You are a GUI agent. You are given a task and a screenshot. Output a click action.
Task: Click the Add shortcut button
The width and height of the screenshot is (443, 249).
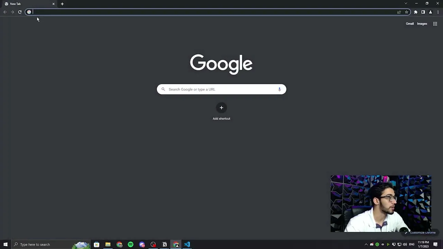tap(221, 112)
